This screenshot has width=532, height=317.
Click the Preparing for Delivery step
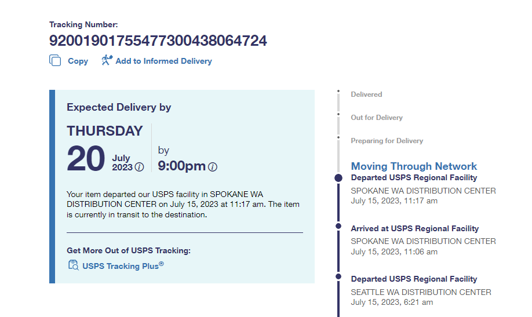(x=387, y=141)
